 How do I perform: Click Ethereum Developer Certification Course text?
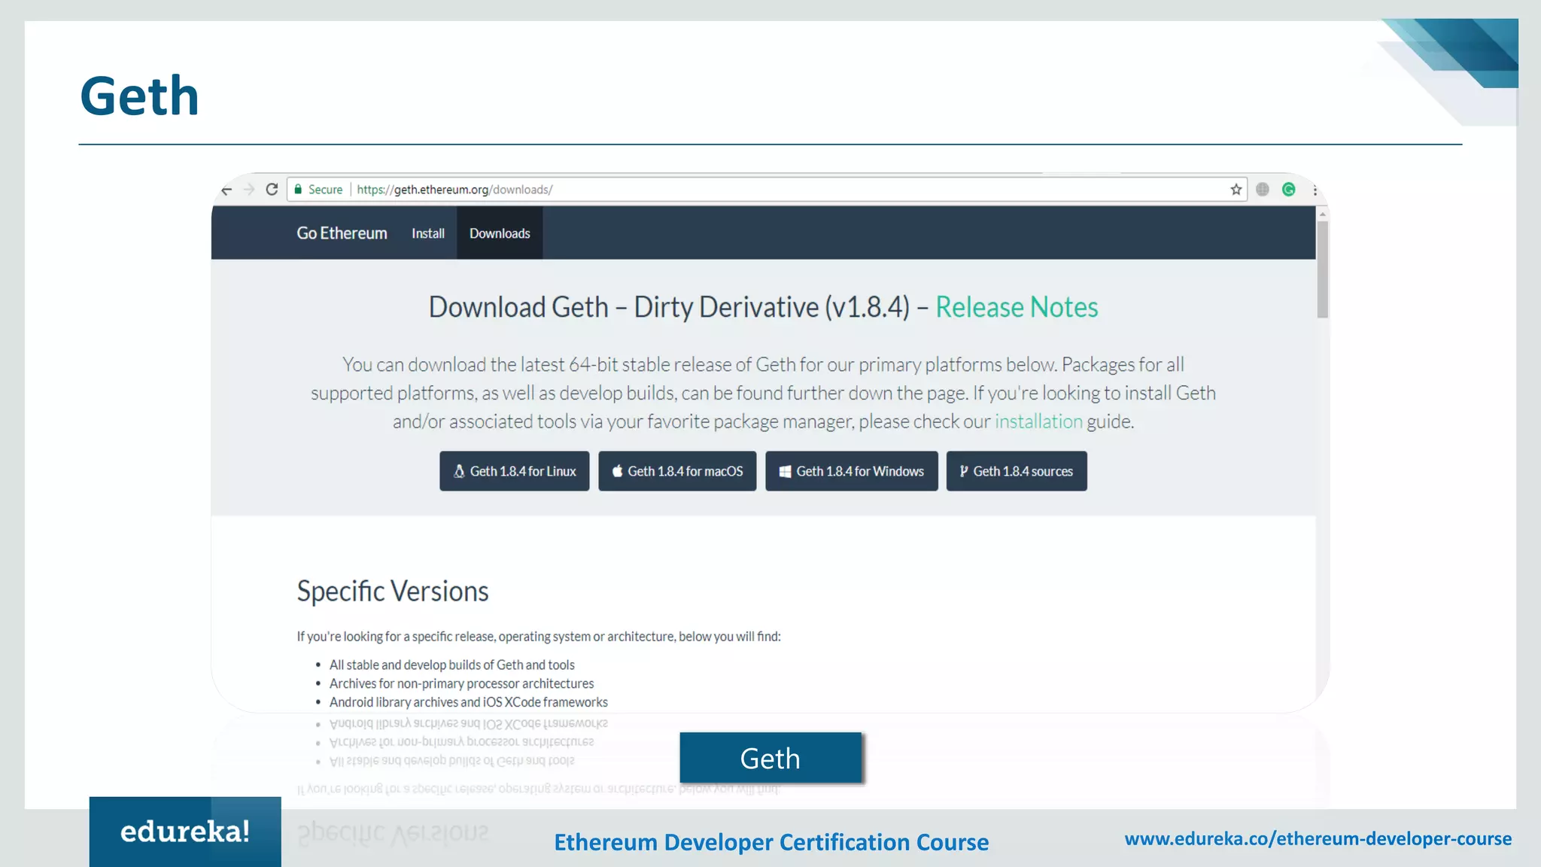(x=771, y=842)
